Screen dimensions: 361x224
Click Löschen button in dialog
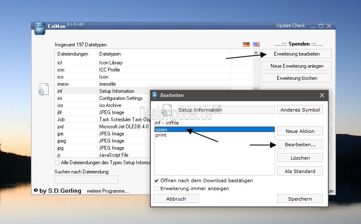300,158
